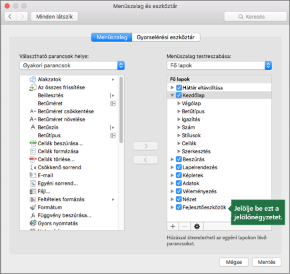Click the Fájl command icon
The width and height of the screenshot is (290, 274).
[x=33, y=191]
